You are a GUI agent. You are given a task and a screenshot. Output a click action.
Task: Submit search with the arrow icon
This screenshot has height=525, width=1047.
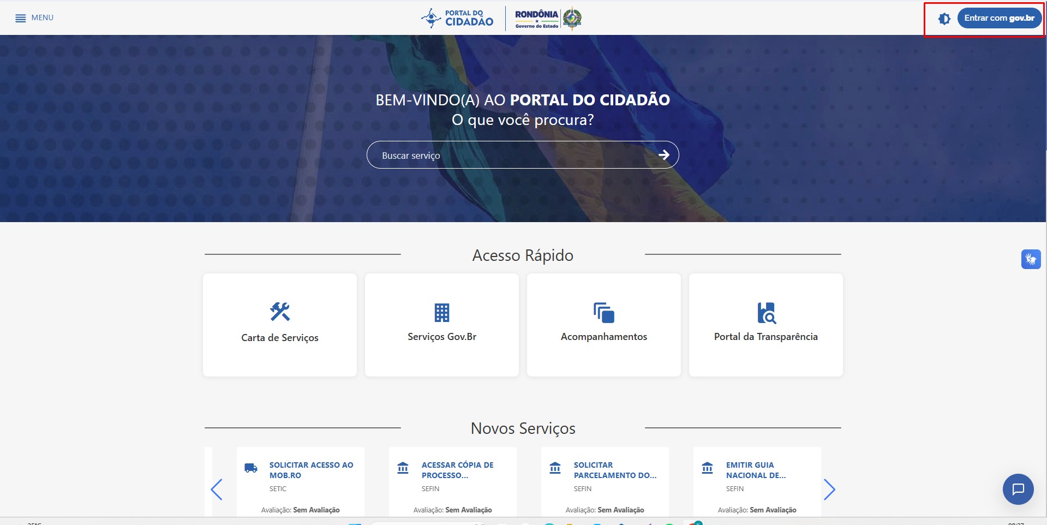point(663,155)
